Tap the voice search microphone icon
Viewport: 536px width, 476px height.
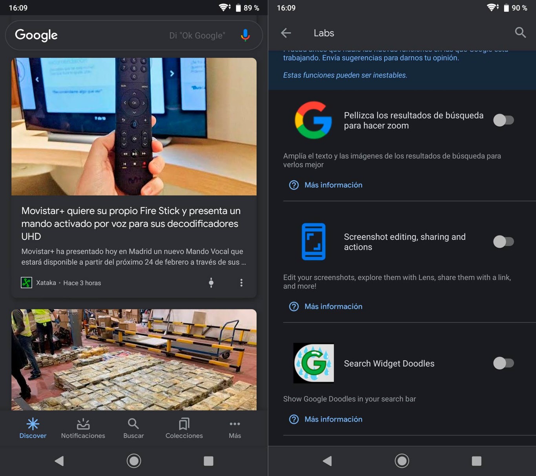[245, 35]
